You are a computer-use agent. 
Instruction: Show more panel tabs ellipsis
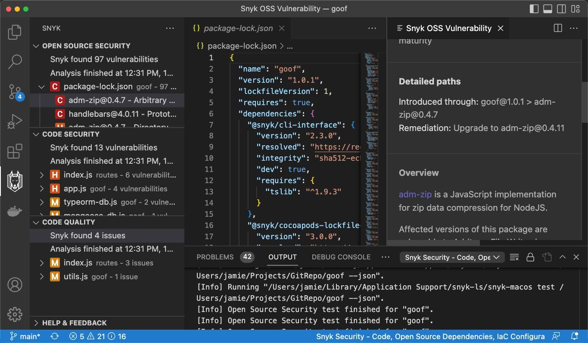pyautogui.click(x=386, y=257)
